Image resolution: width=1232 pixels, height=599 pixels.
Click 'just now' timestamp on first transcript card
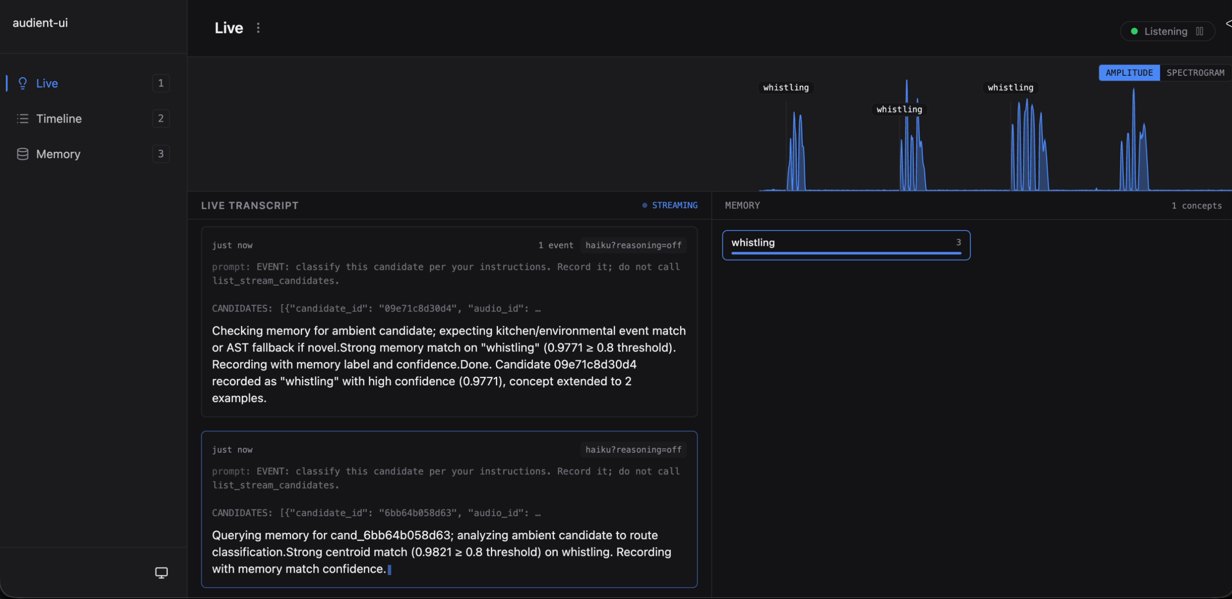pyautogui.click(x=232, y=245)
